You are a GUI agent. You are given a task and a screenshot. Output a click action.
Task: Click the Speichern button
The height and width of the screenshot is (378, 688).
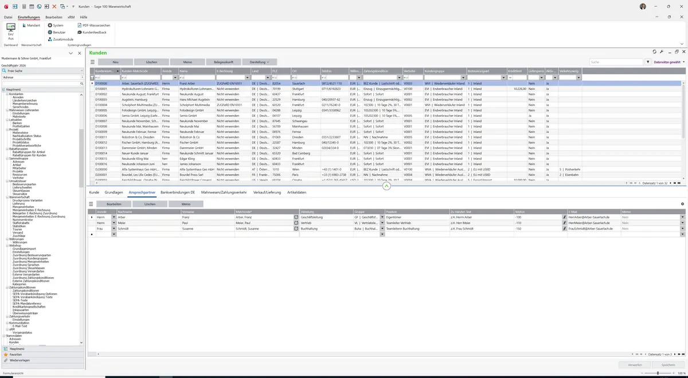pyautogui.click(x=669, y=365)
